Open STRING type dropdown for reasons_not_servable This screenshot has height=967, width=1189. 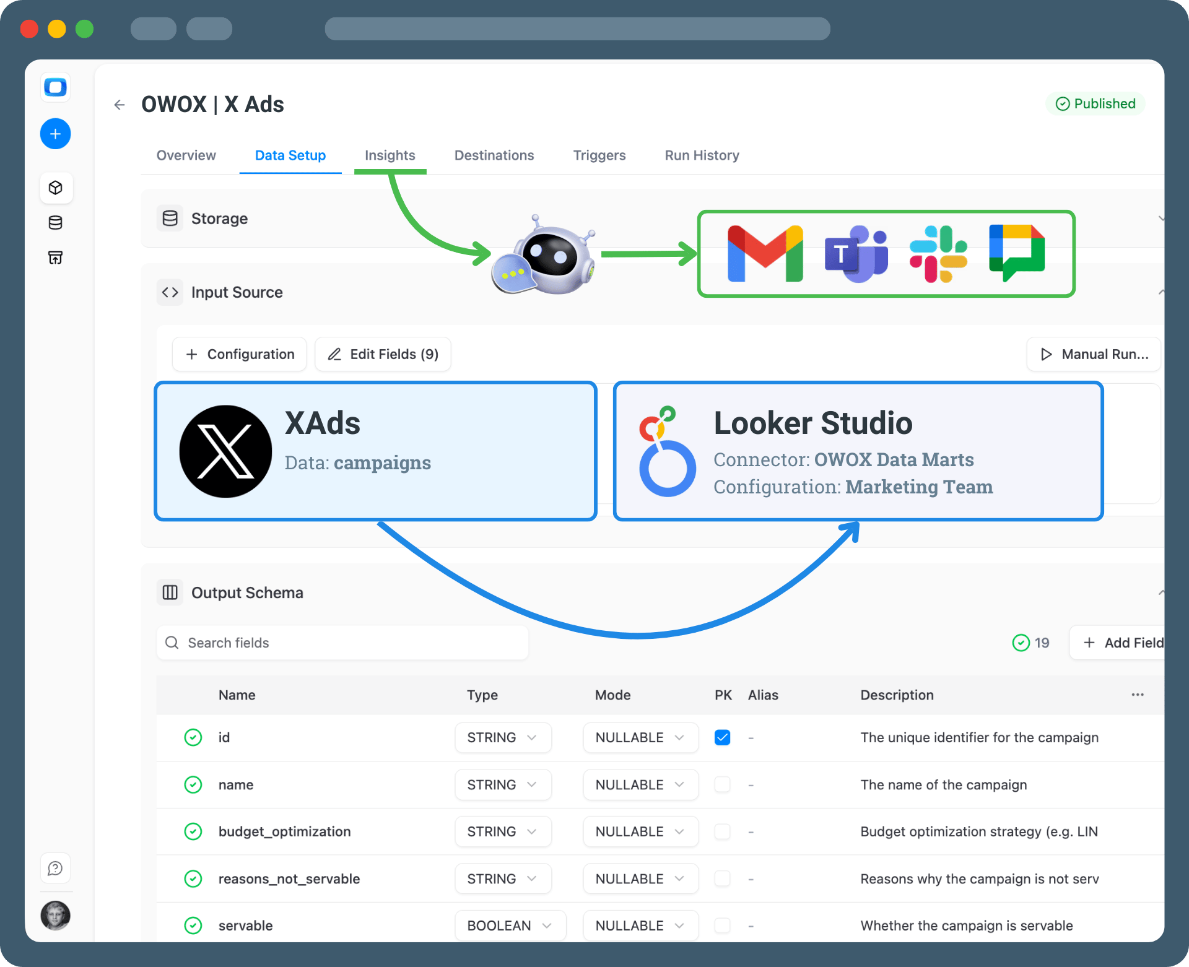pyautogui.click(x=502, y=878)
